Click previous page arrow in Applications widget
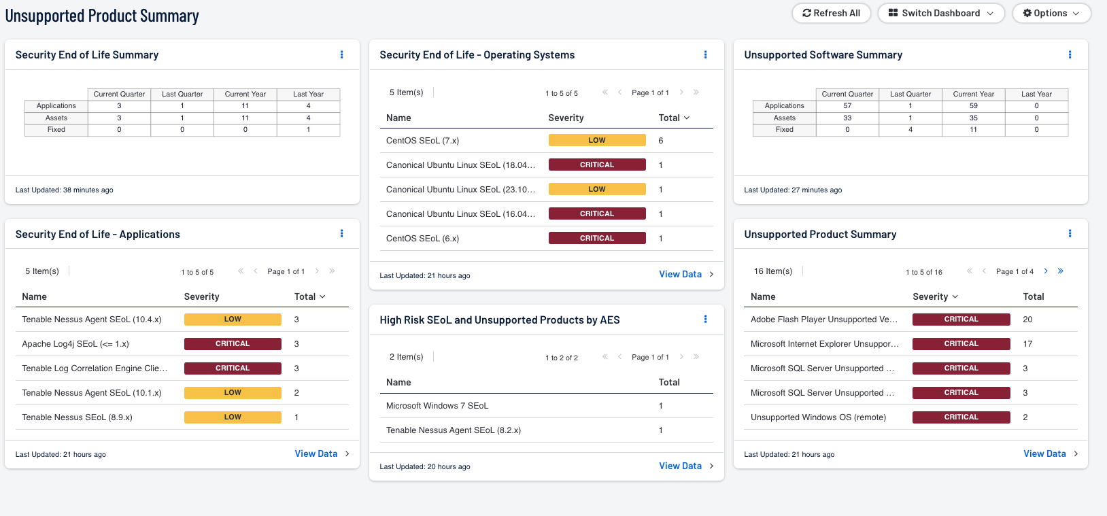Image resolution: width=1107 pixels, height=516 pixels. click(255, 271)
